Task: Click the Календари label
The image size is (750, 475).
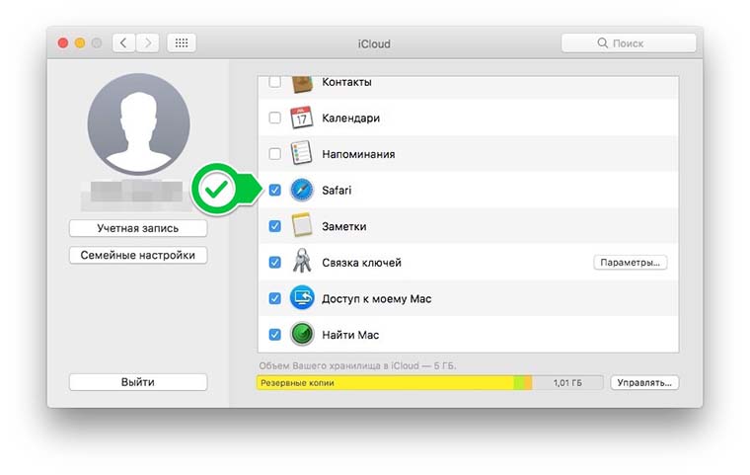Action: 350,119
